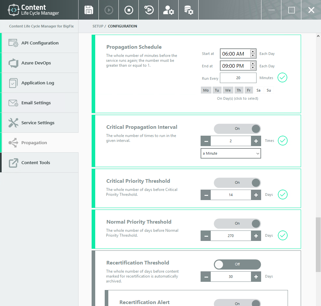Increase Critical Priority Threshold days with plus

[256, 195]
